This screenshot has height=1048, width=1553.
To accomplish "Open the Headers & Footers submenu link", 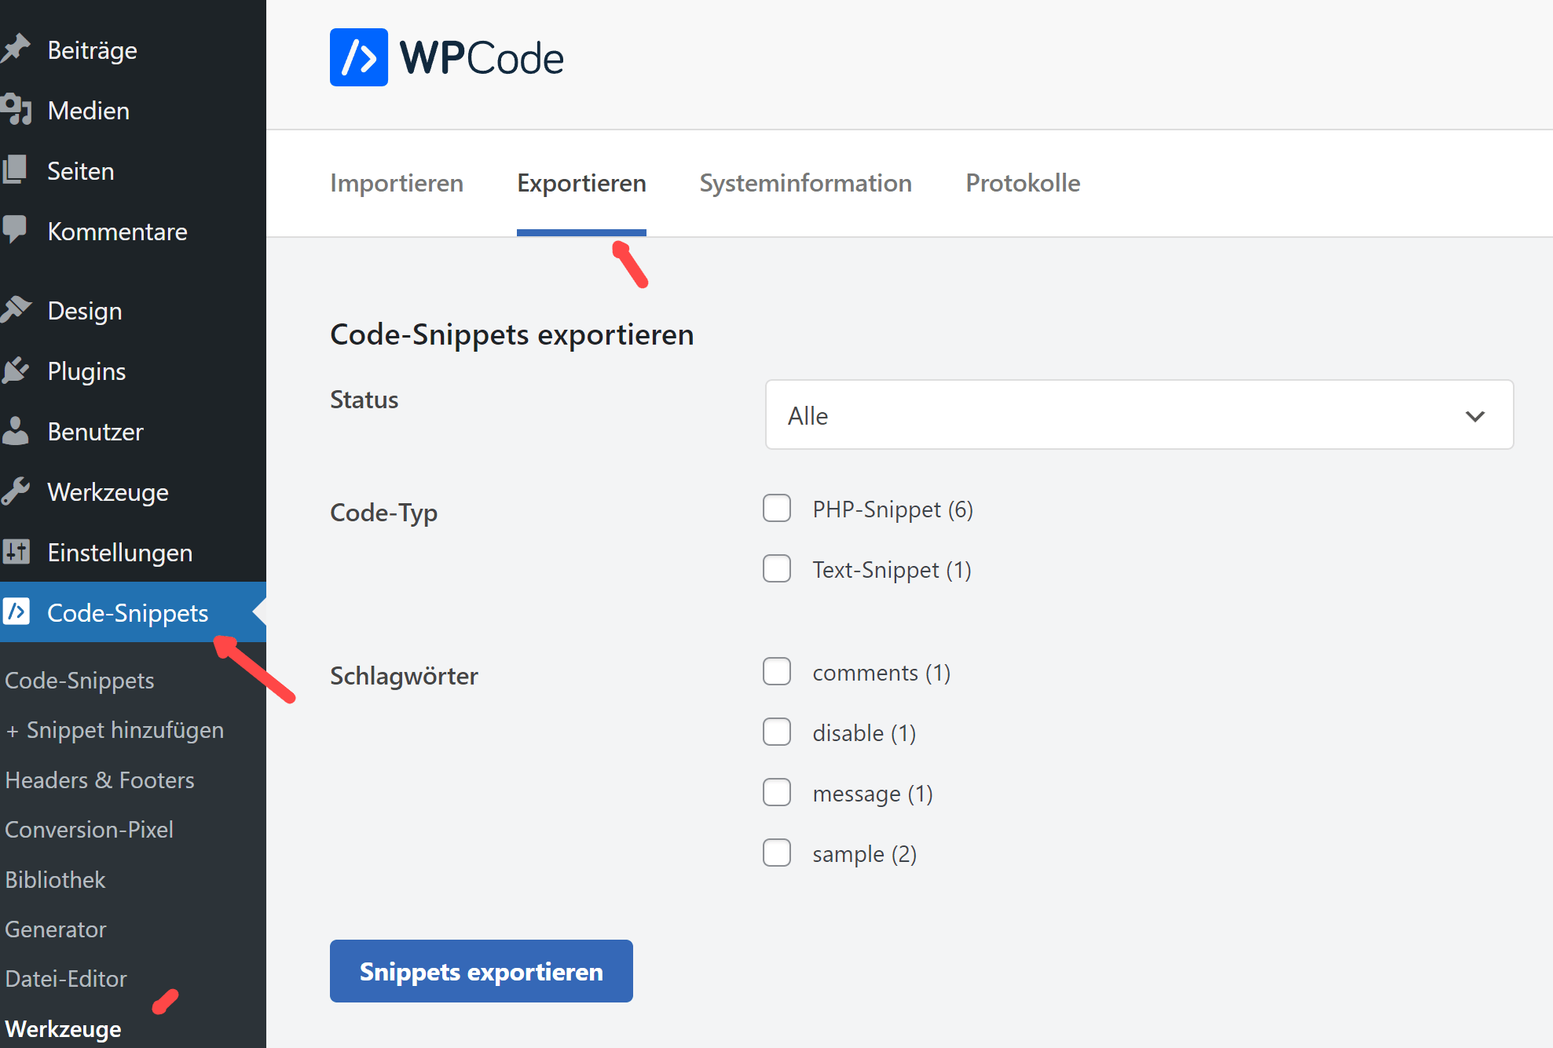I will click(100, 780).
